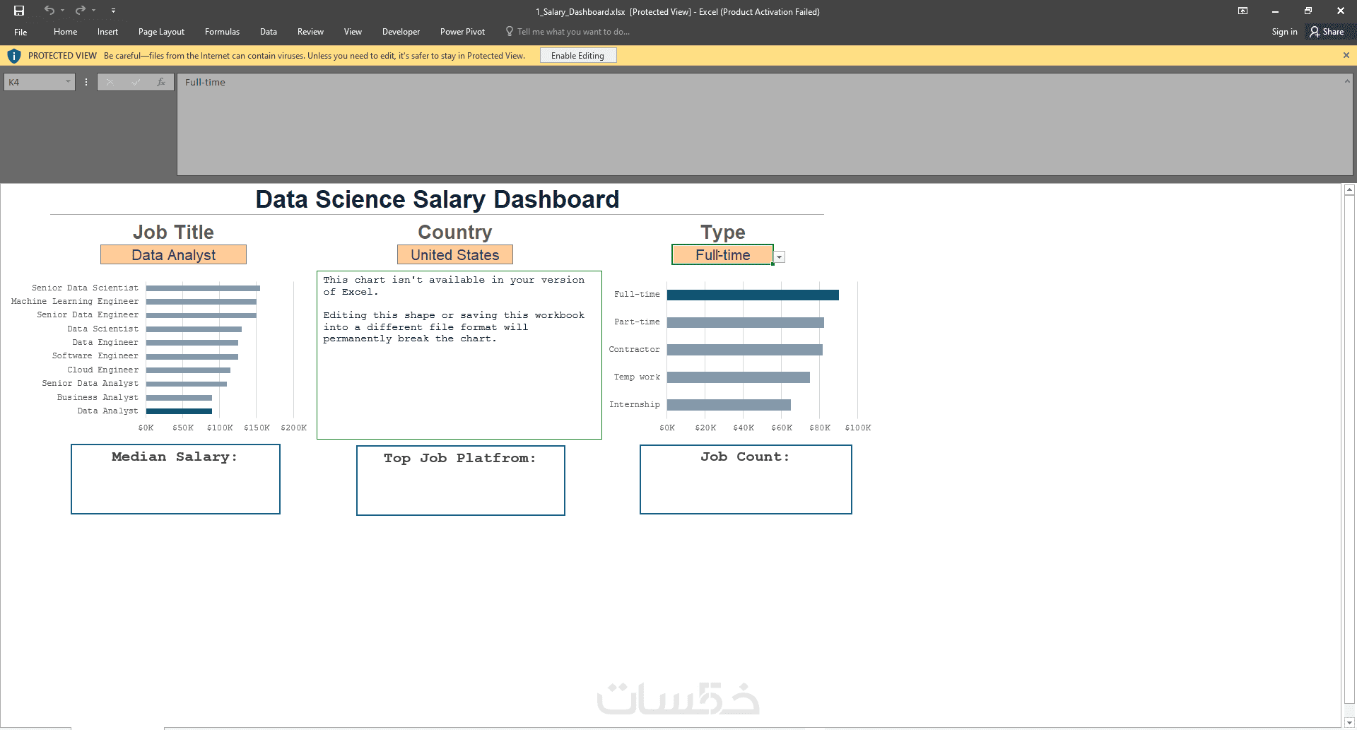Open Customize Quick Access Toolbar arrow

tap(113, 11)
